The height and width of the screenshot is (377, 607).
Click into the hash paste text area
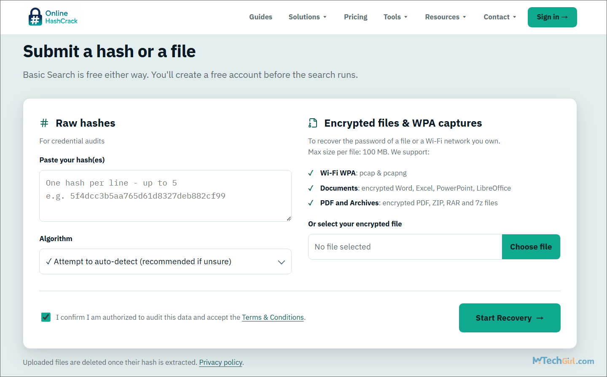[x=165, y=196]
